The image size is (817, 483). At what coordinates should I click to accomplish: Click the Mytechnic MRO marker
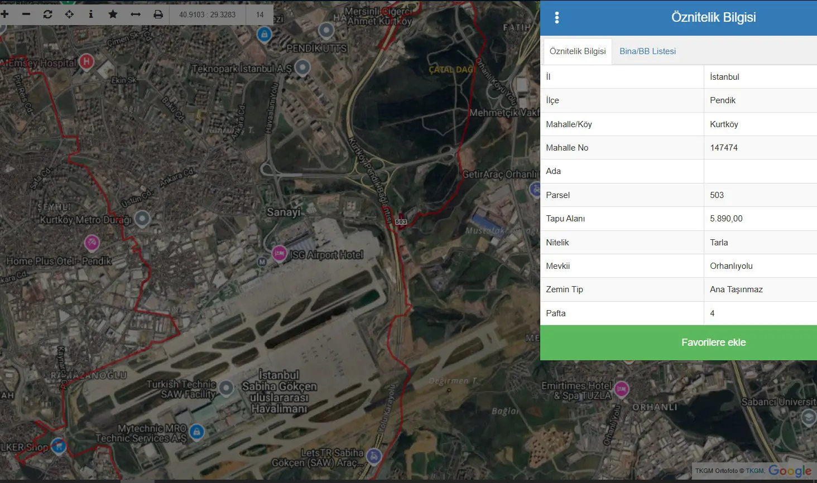tap(196, 432)
